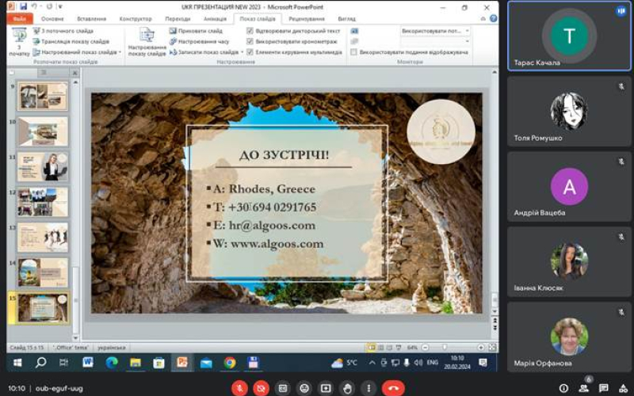Select slide 9 thumbnail
This screenshot has width=634, height=396.
(x=43, y=96)
